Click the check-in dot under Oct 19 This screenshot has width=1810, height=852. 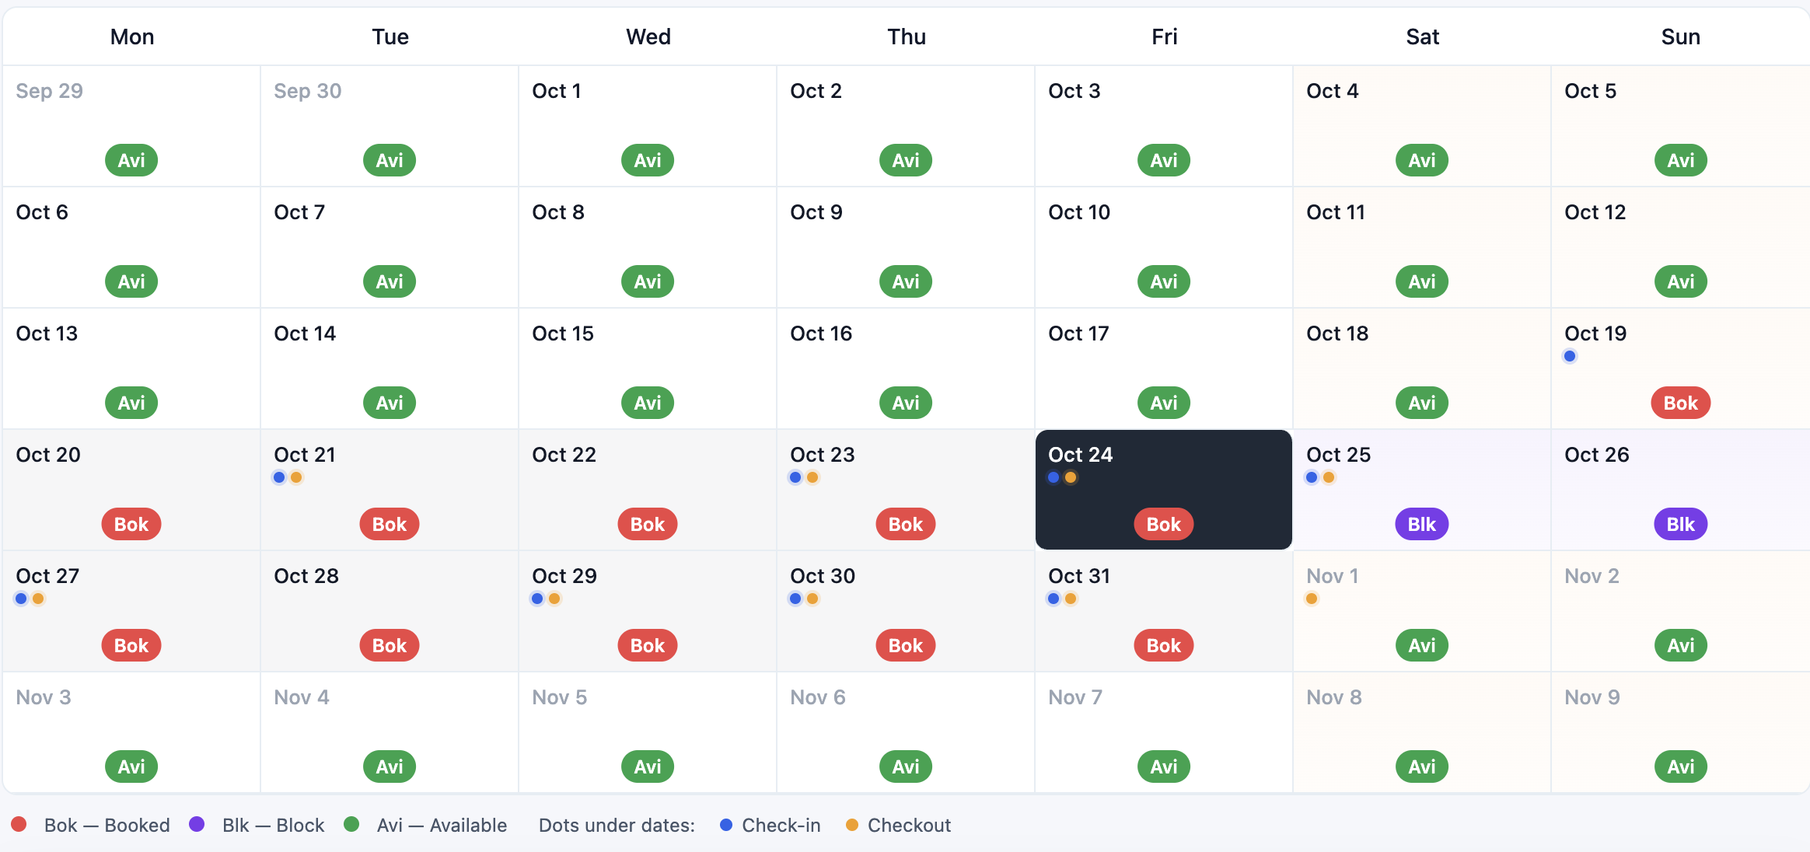[1569, 356]
